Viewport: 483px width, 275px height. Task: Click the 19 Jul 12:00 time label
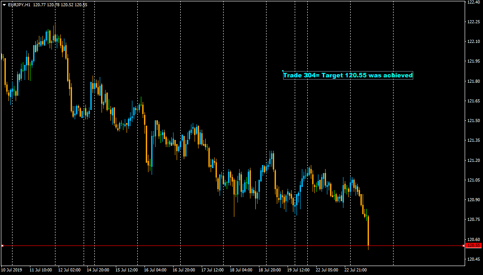(x=298, y=270)
